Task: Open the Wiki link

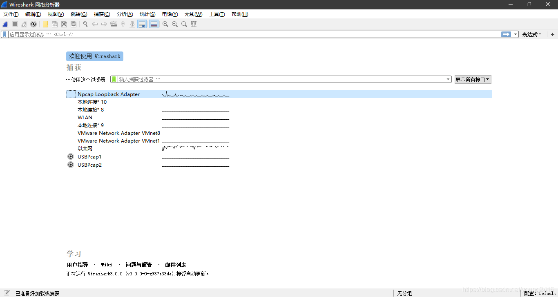Action: (107, 265)
